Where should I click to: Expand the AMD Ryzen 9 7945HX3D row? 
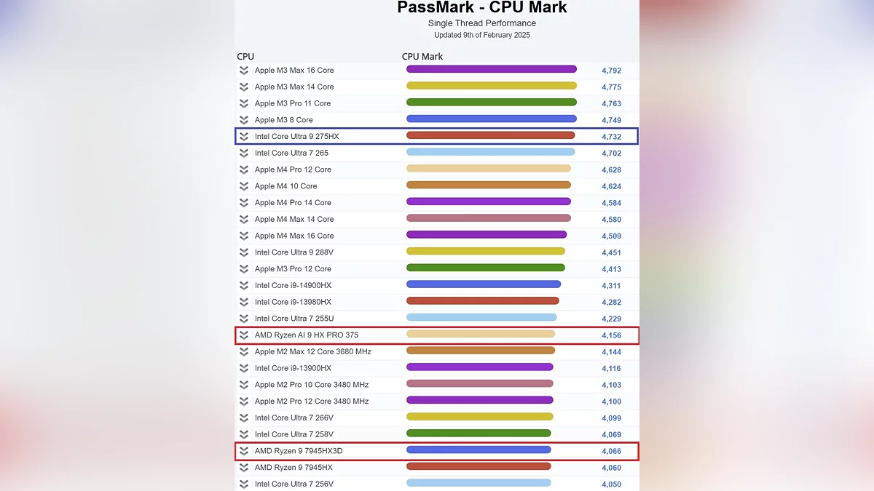[x=244, y=451]
